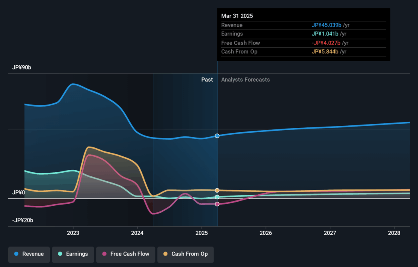The image size is (418, 267).
Task: Click the 2026 x-axis label
Action: (x=266, y=233)
